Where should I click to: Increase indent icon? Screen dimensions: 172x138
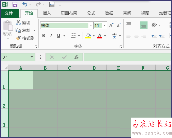[162, 36]
